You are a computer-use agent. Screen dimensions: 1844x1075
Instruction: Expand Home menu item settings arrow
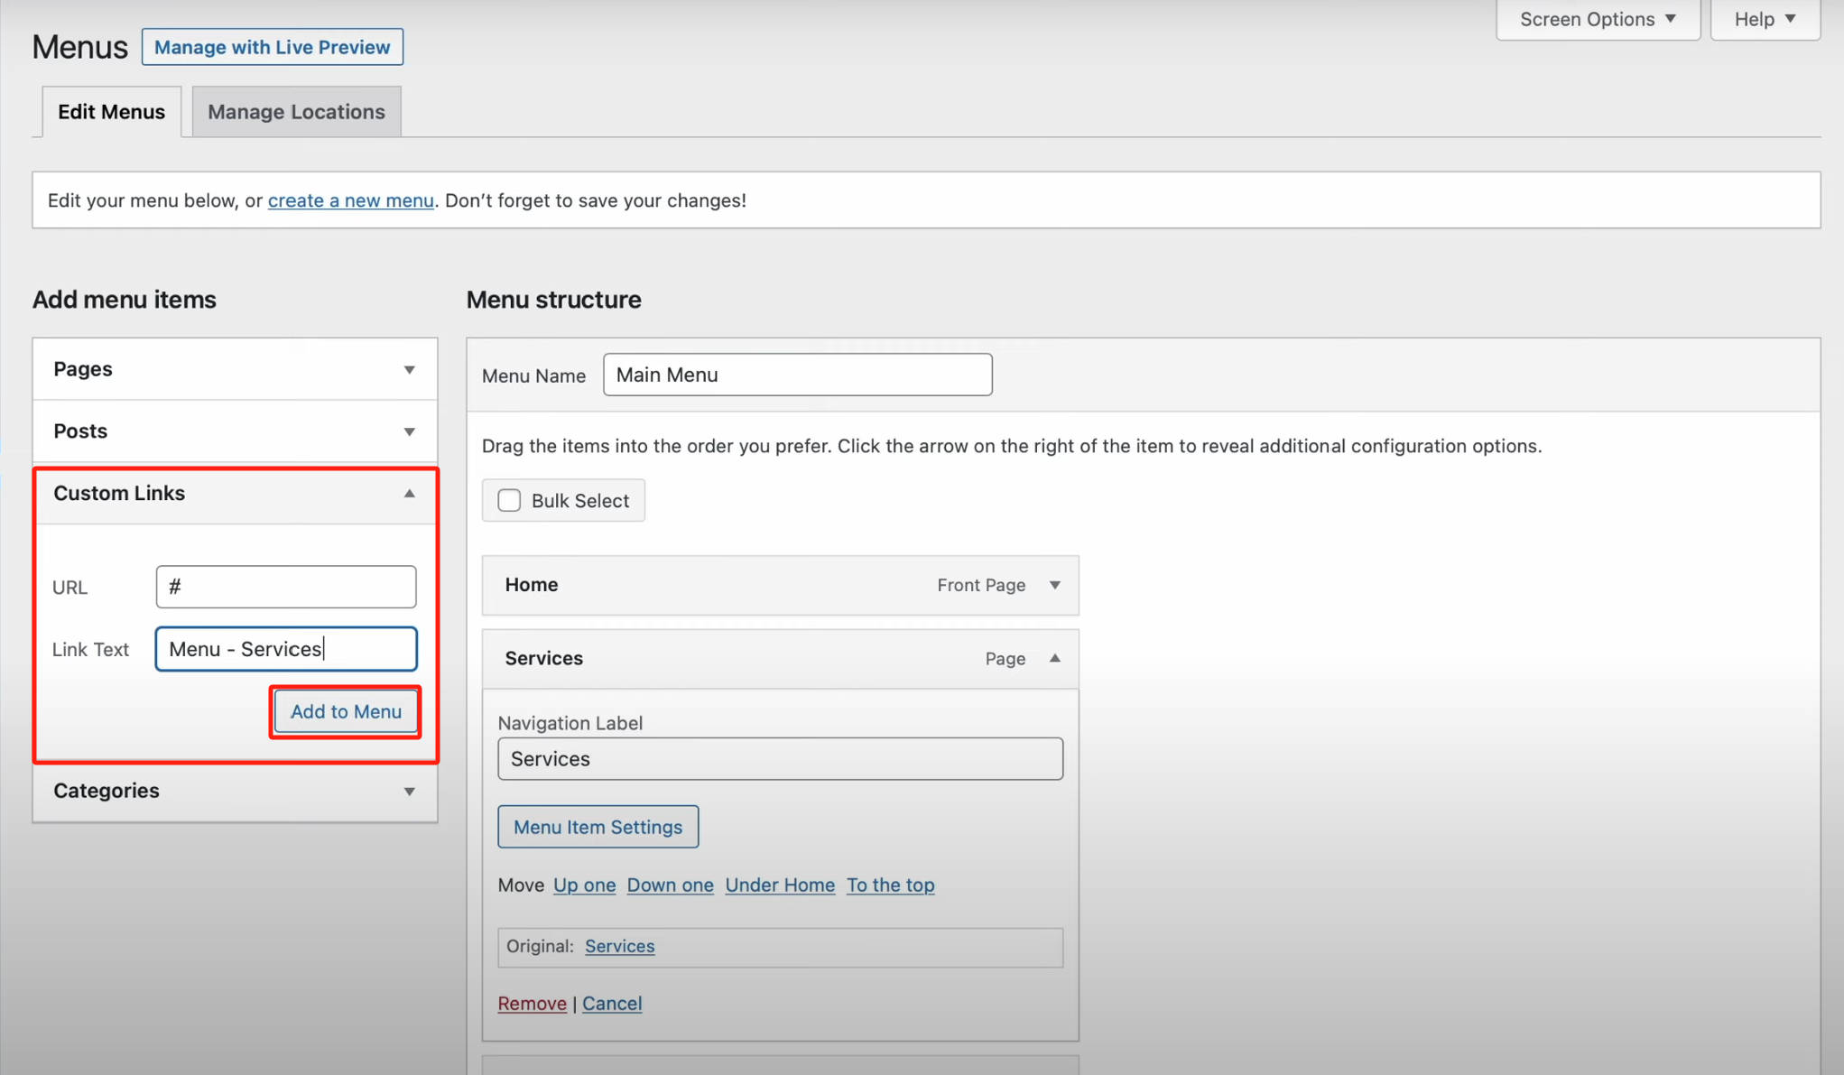pos(1054,585)
